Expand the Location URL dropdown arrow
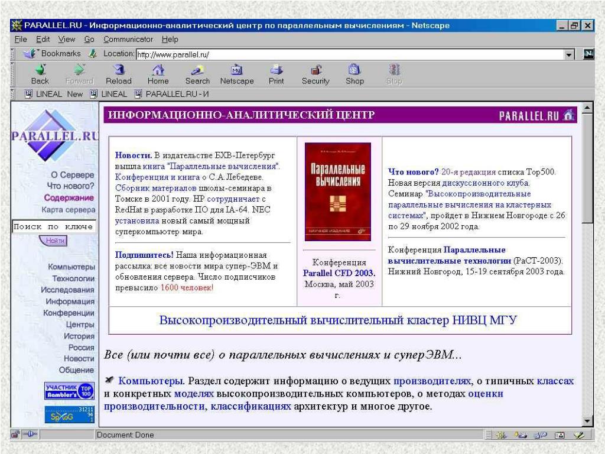 [569, 54]
